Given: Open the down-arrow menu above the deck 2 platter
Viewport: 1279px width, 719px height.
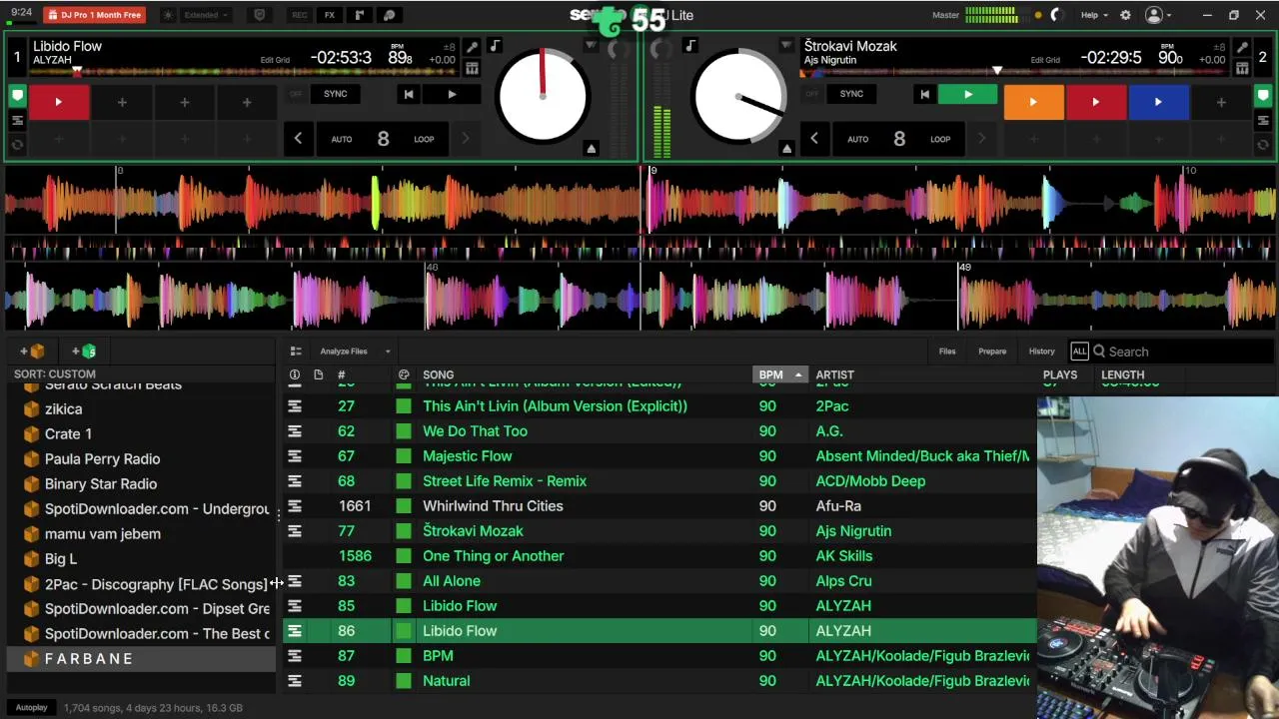Looking at the screenshot, I should 786,46.
